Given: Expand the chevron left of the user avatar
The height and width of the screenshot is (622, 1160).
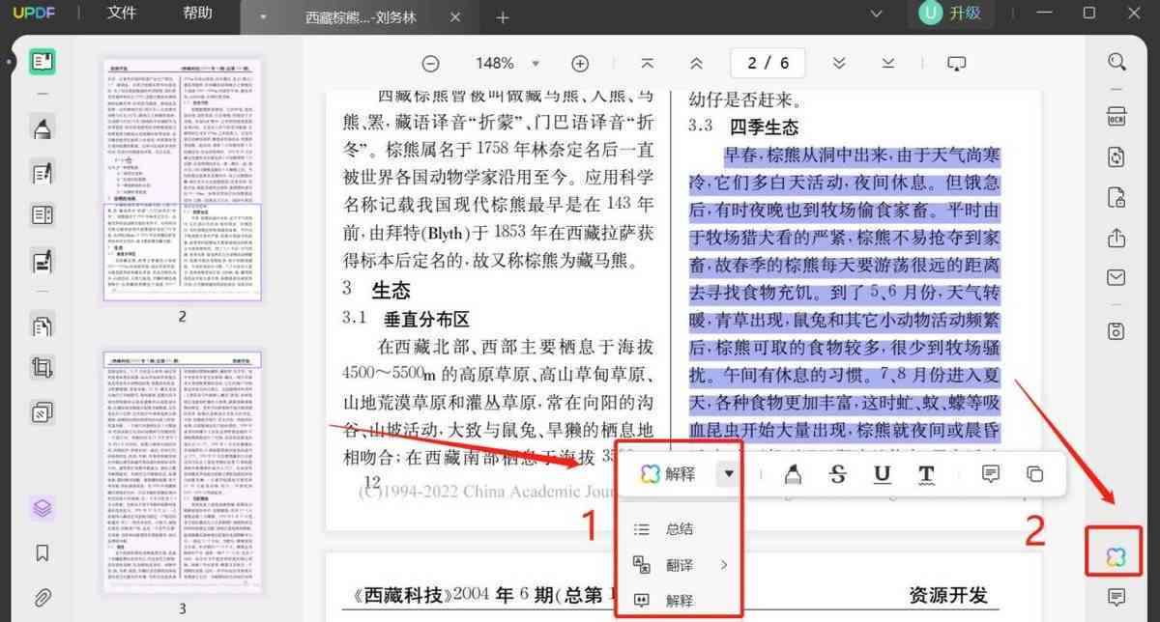Looking at the screenshot, I should coord(877,14).
